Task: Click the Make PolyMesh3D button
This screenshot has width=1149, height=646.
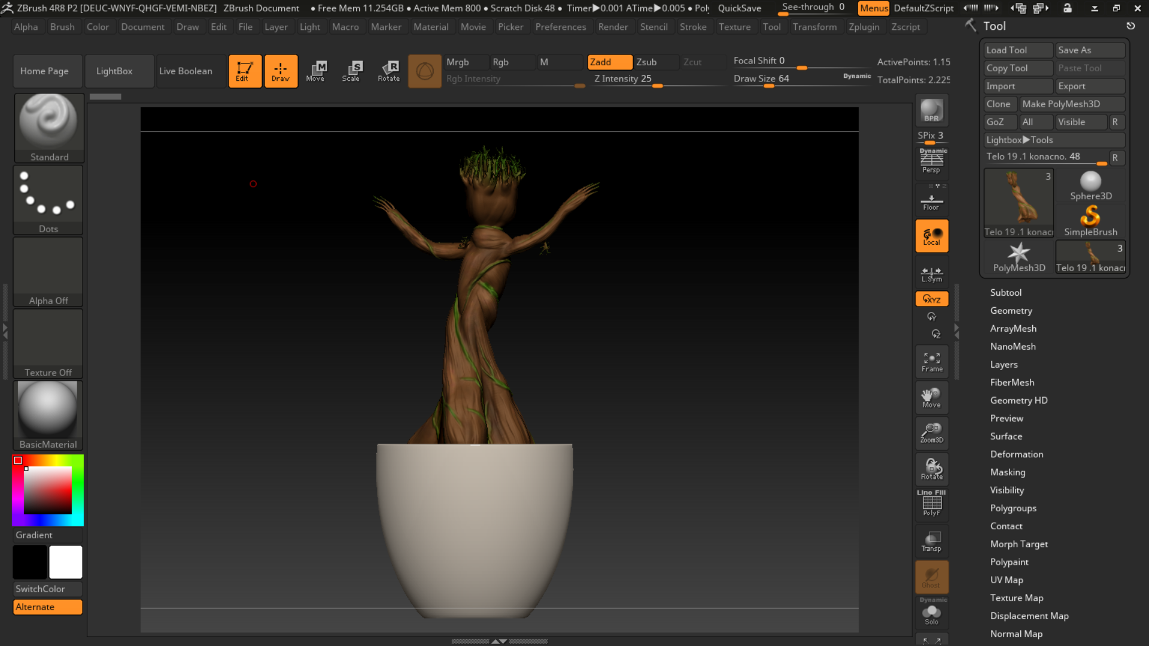Action: pyautogui.click(x=1072, y=104)
